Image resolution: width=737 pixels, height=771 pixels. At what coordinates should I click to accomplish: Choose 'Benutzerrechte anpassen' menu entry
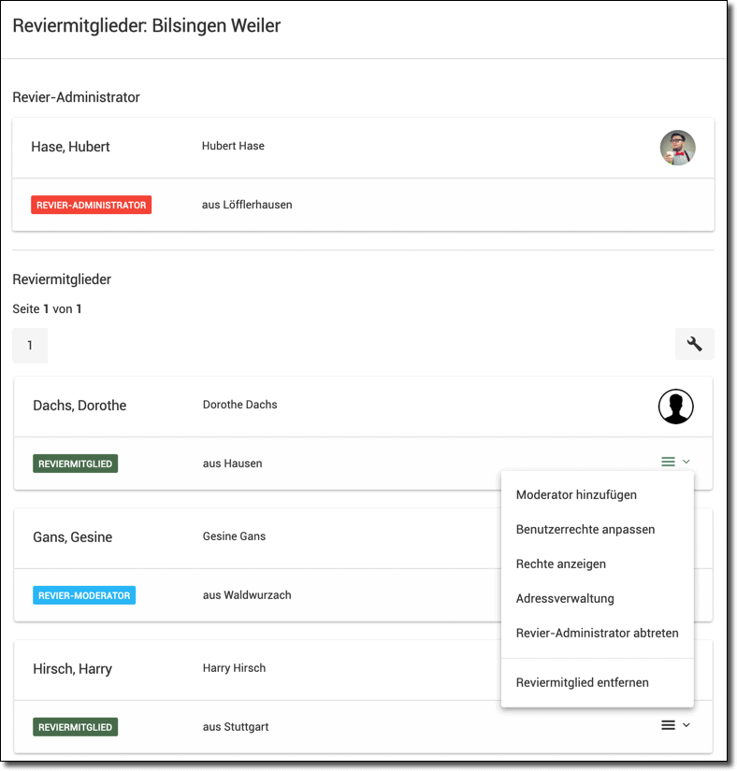585,529
